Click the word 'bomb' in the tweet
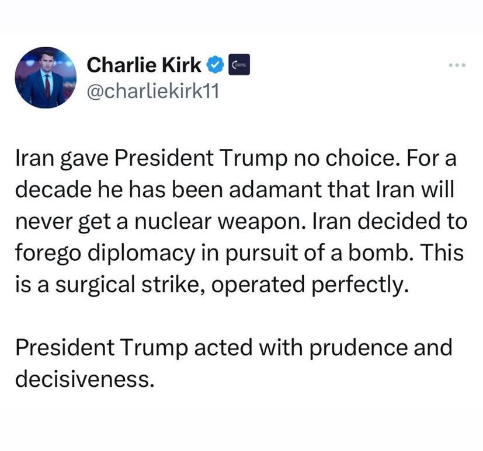Image resolution: width=483 pixels, height=451 pixels. 380,253
